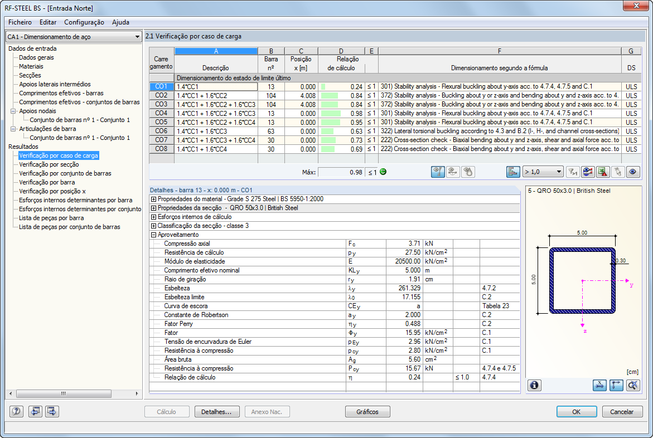
Task: Select Verificação por secção
Action: (49, 164)
